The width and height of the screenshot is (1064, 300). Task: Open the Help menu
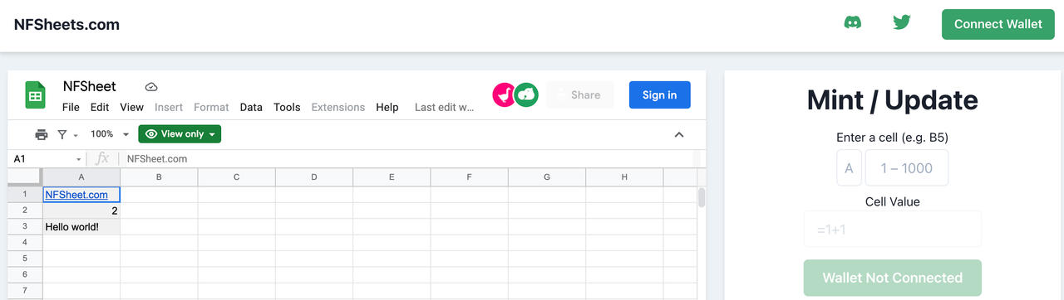[387, 107]
